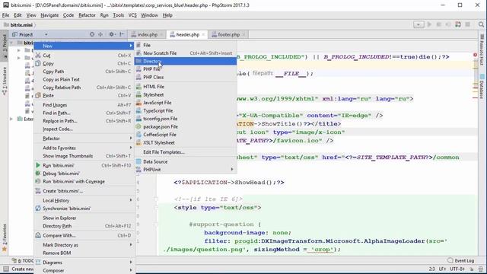Open the VCS menu
The image size is (487, 274).
click(132, 15)
